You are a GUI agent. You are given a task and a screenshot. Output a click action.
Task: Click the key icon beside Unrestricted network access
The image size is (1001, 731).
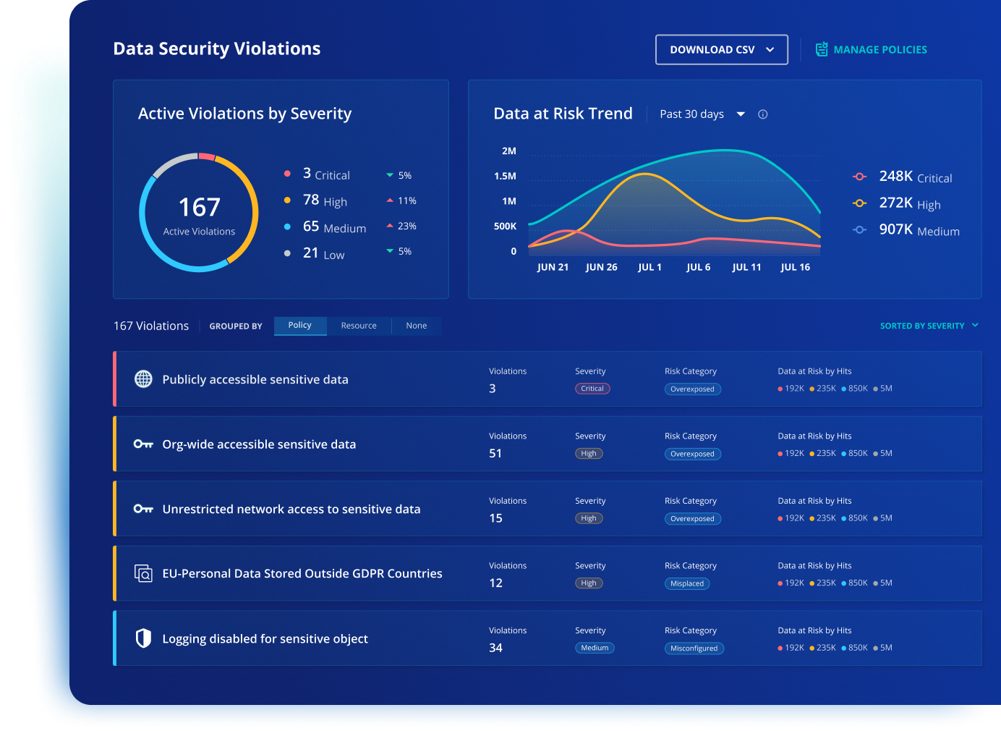coord(143,509)
